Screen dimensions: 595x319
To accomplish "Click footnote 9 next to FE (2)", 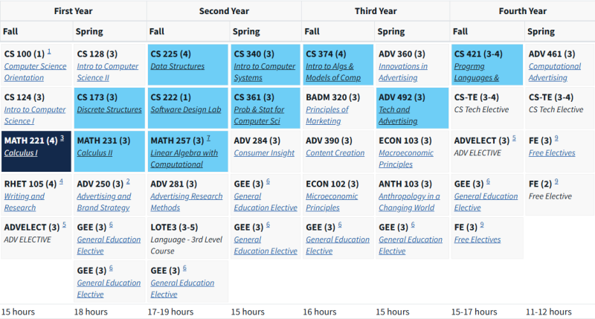I will coord(556,181).
